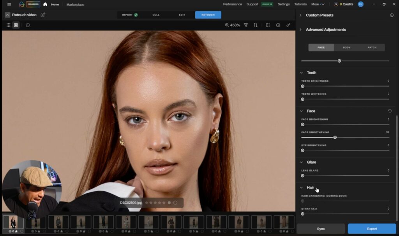Rename the project using the pencil icon
The image size is (399, 236).
43,14
